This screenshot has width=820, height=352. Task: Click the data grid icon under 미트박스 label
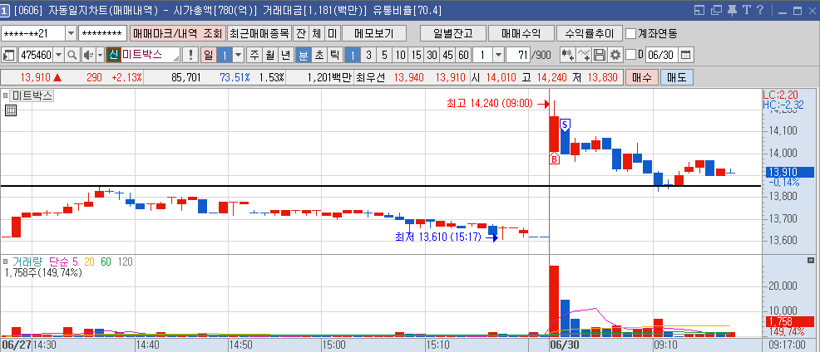tap(11, 110)
